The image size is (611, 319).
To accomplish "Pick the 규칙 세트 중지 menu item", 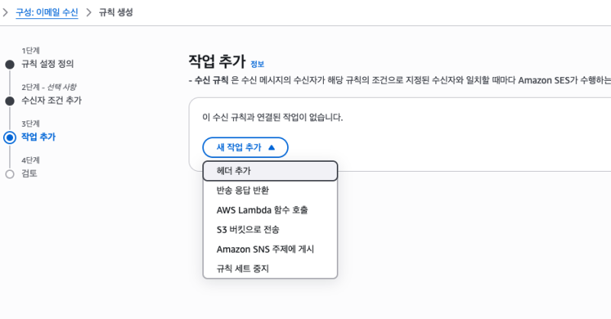I will coord(242,269).
